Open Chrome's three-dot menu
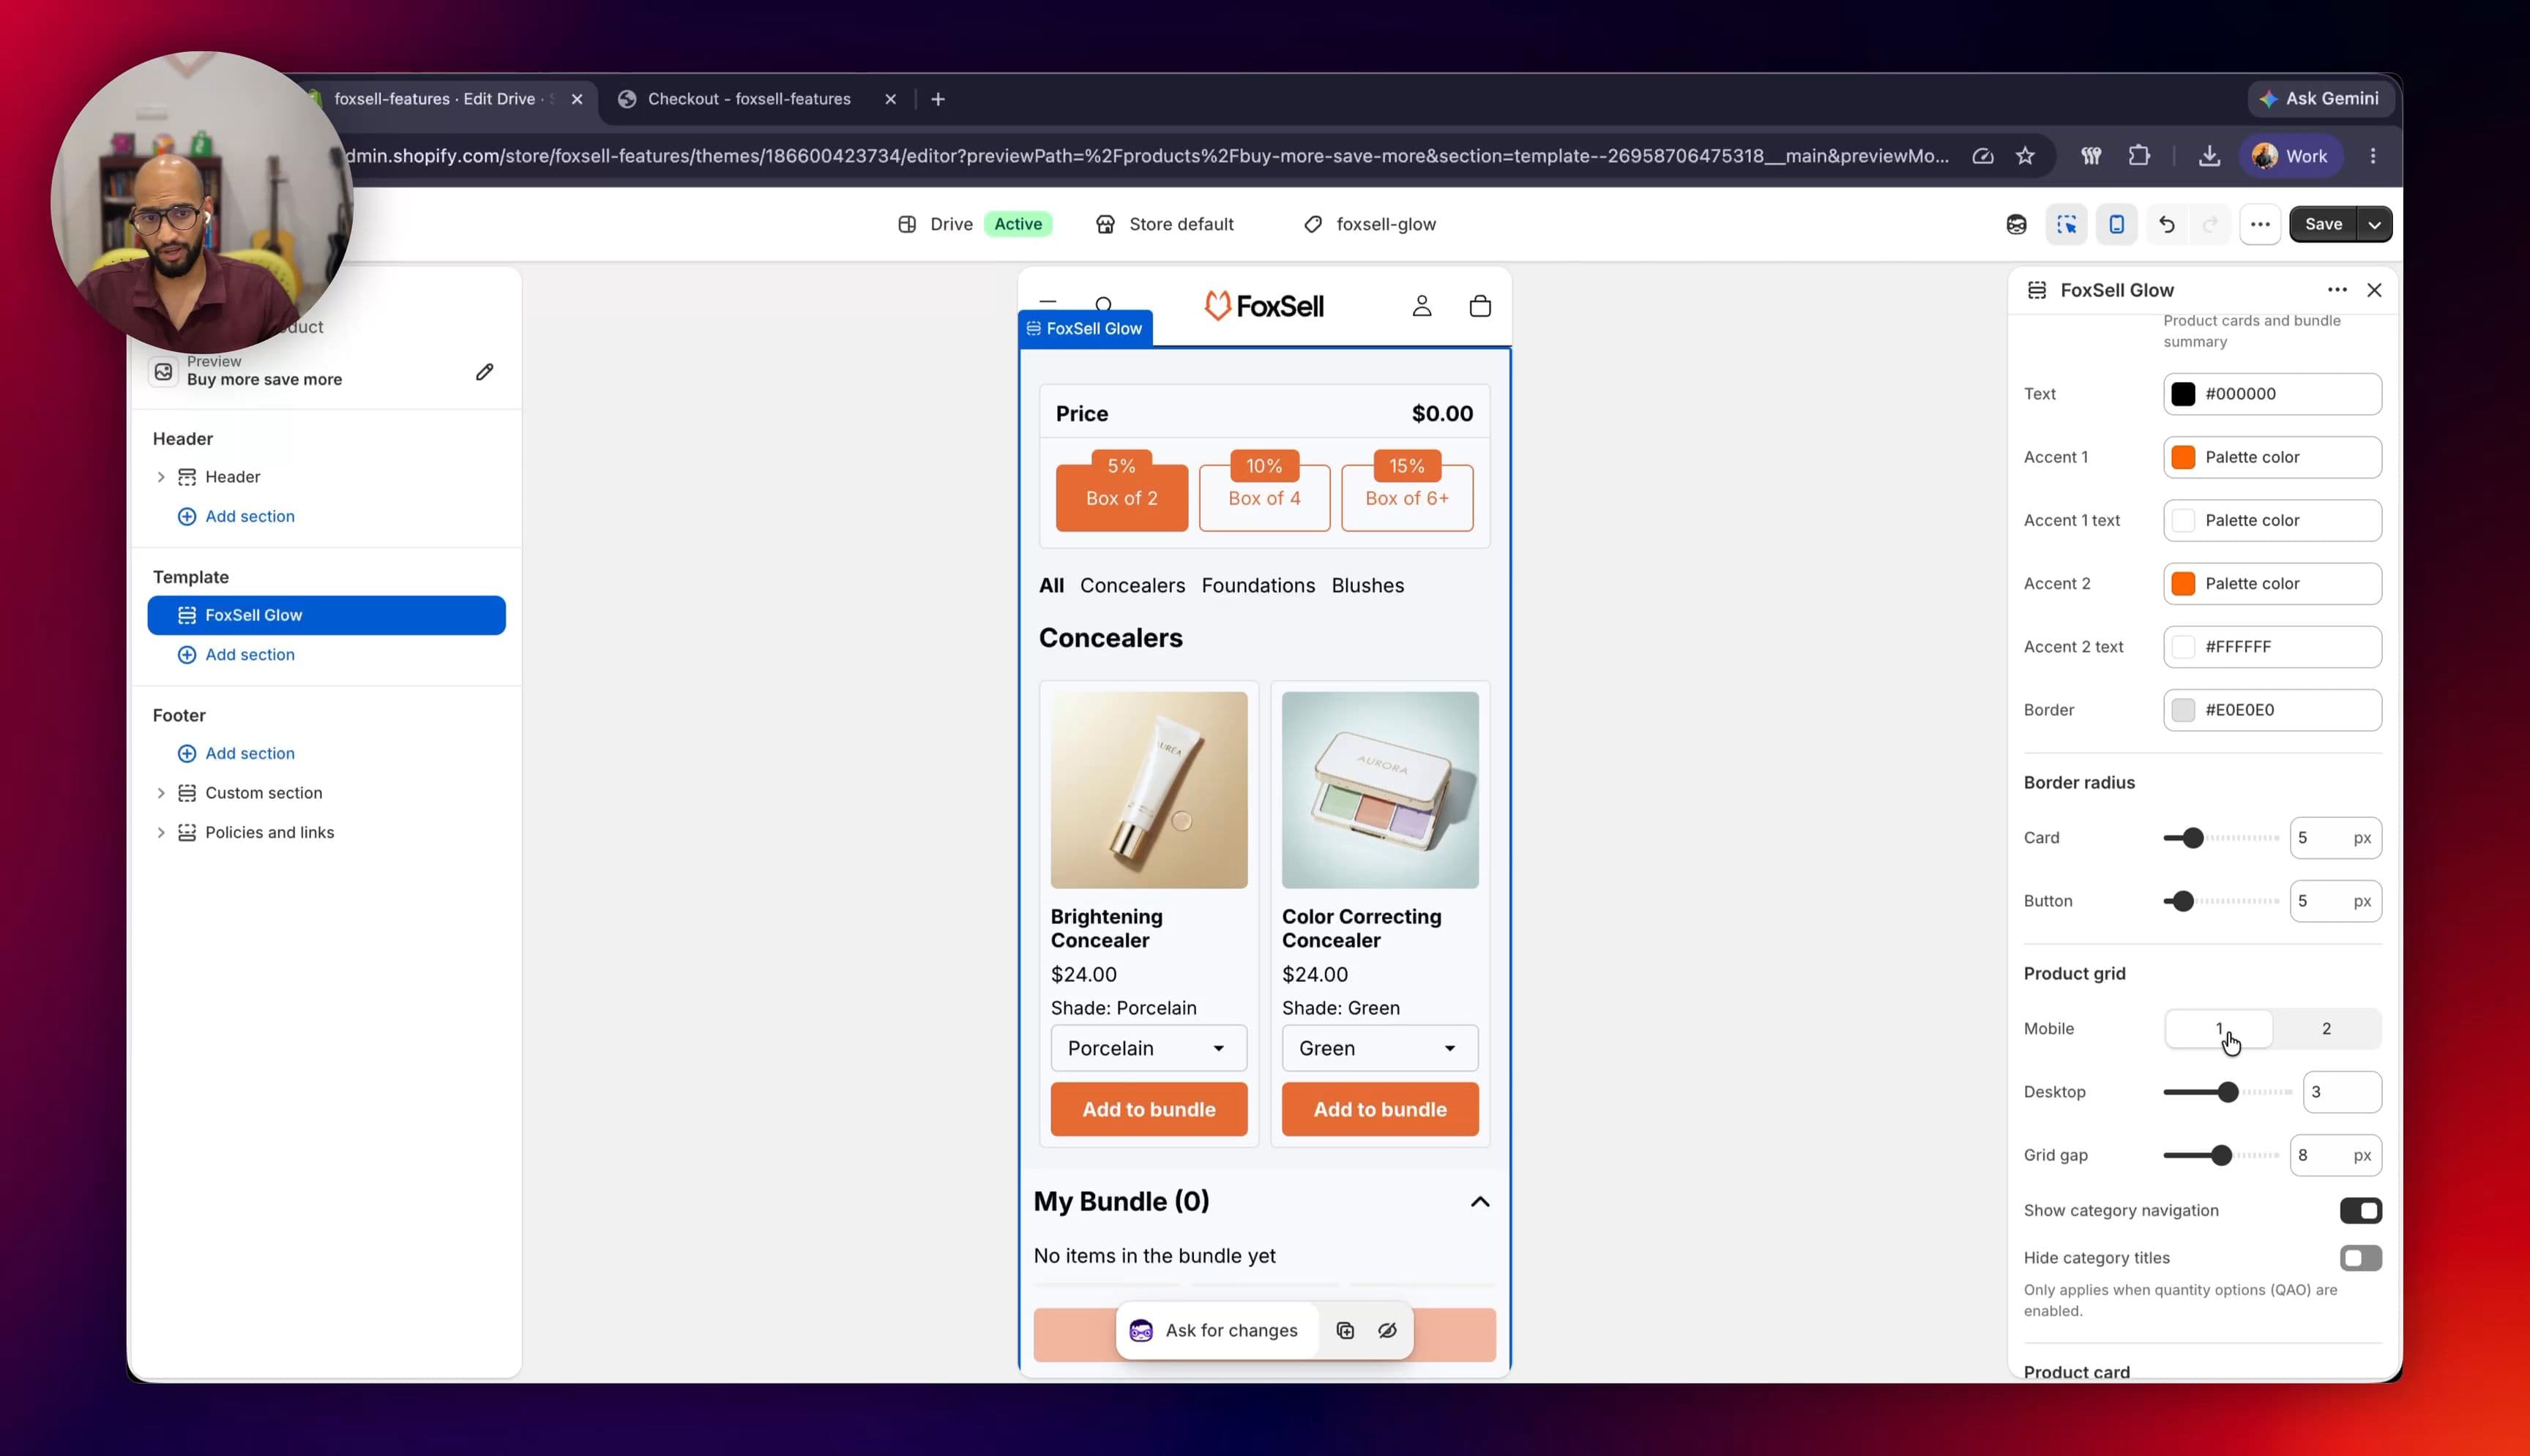Screen dimensions: 2530x1456 point(2372,156)
